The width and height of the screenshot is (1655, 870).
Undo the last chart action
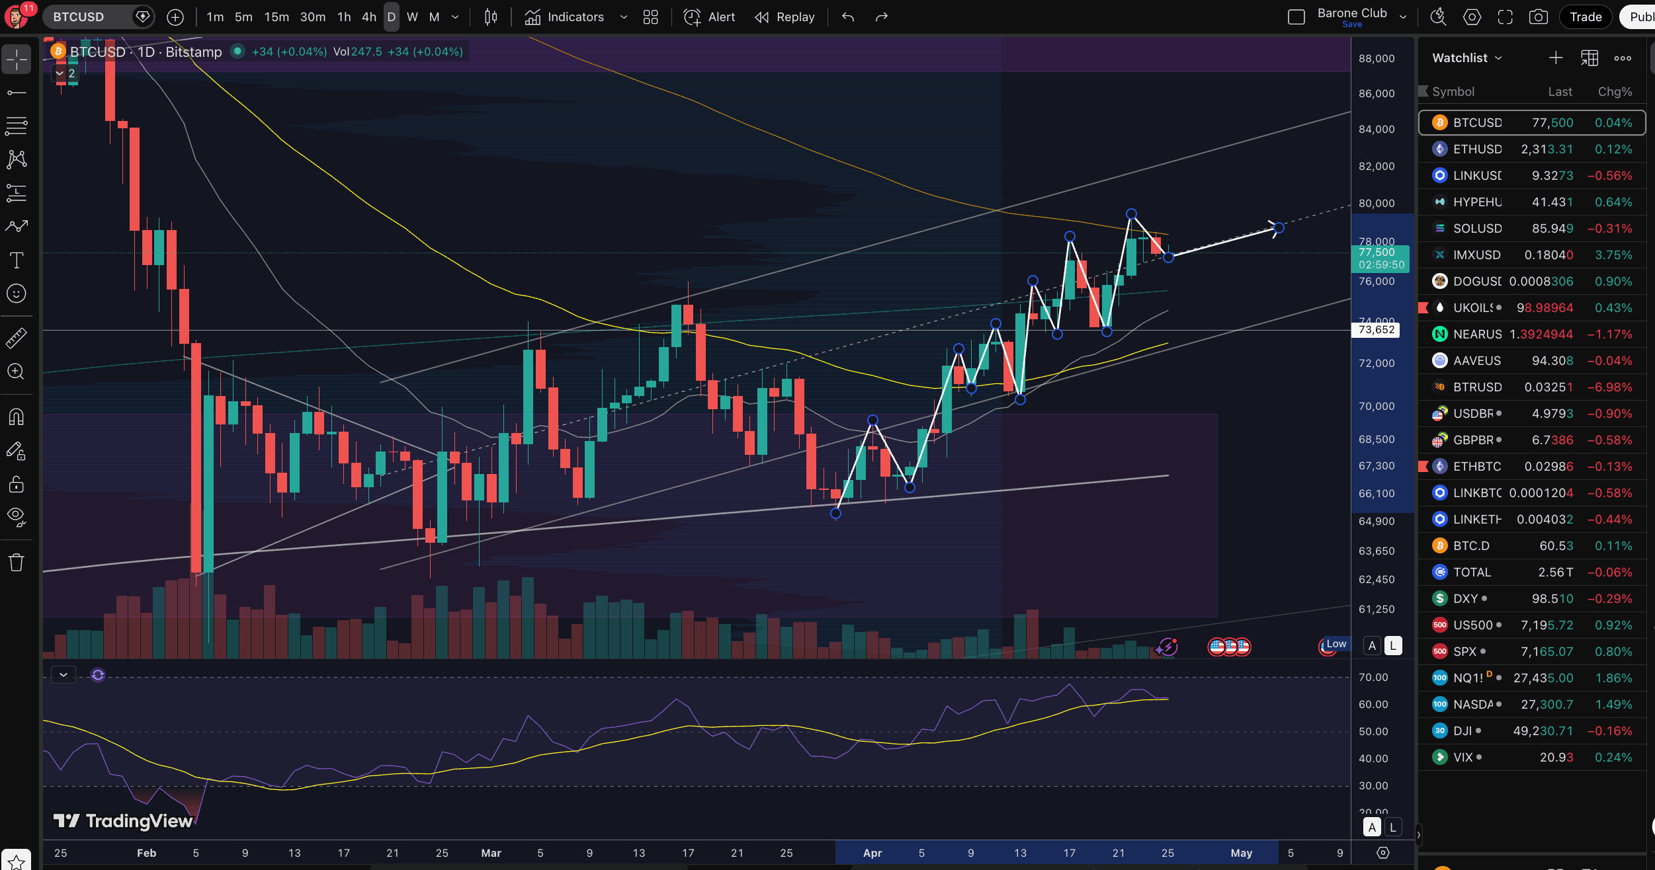click(848, 17)
